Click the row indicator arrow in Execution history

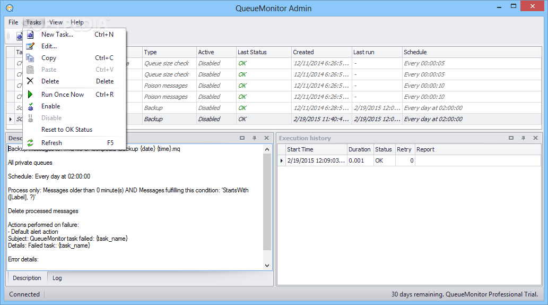282,160
